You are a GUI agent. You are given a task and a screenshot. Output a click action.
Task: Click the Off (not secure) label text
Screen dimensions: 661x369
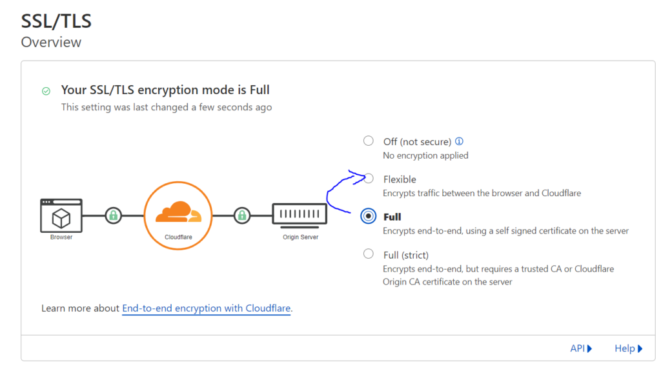(417, 142)
